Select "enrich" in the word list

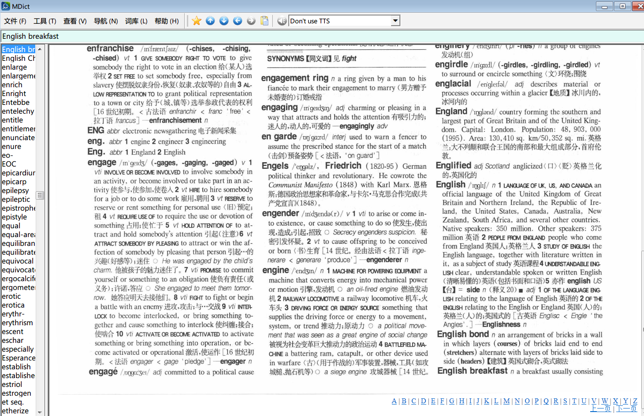[12, 85]
